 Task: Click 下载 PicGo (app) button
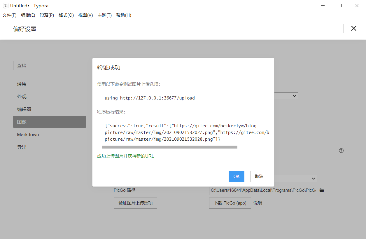[x=230, y=203]
